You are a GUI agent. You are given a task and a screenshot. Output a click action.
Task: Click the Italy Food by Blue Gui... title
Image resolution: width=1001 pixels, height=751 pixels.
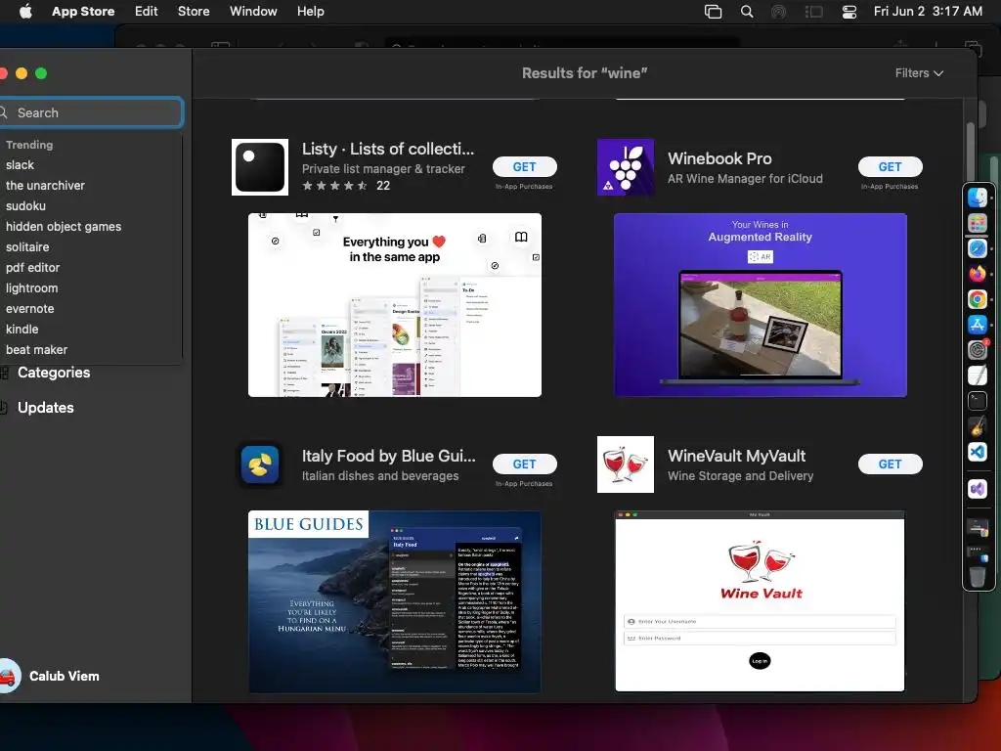389,456
